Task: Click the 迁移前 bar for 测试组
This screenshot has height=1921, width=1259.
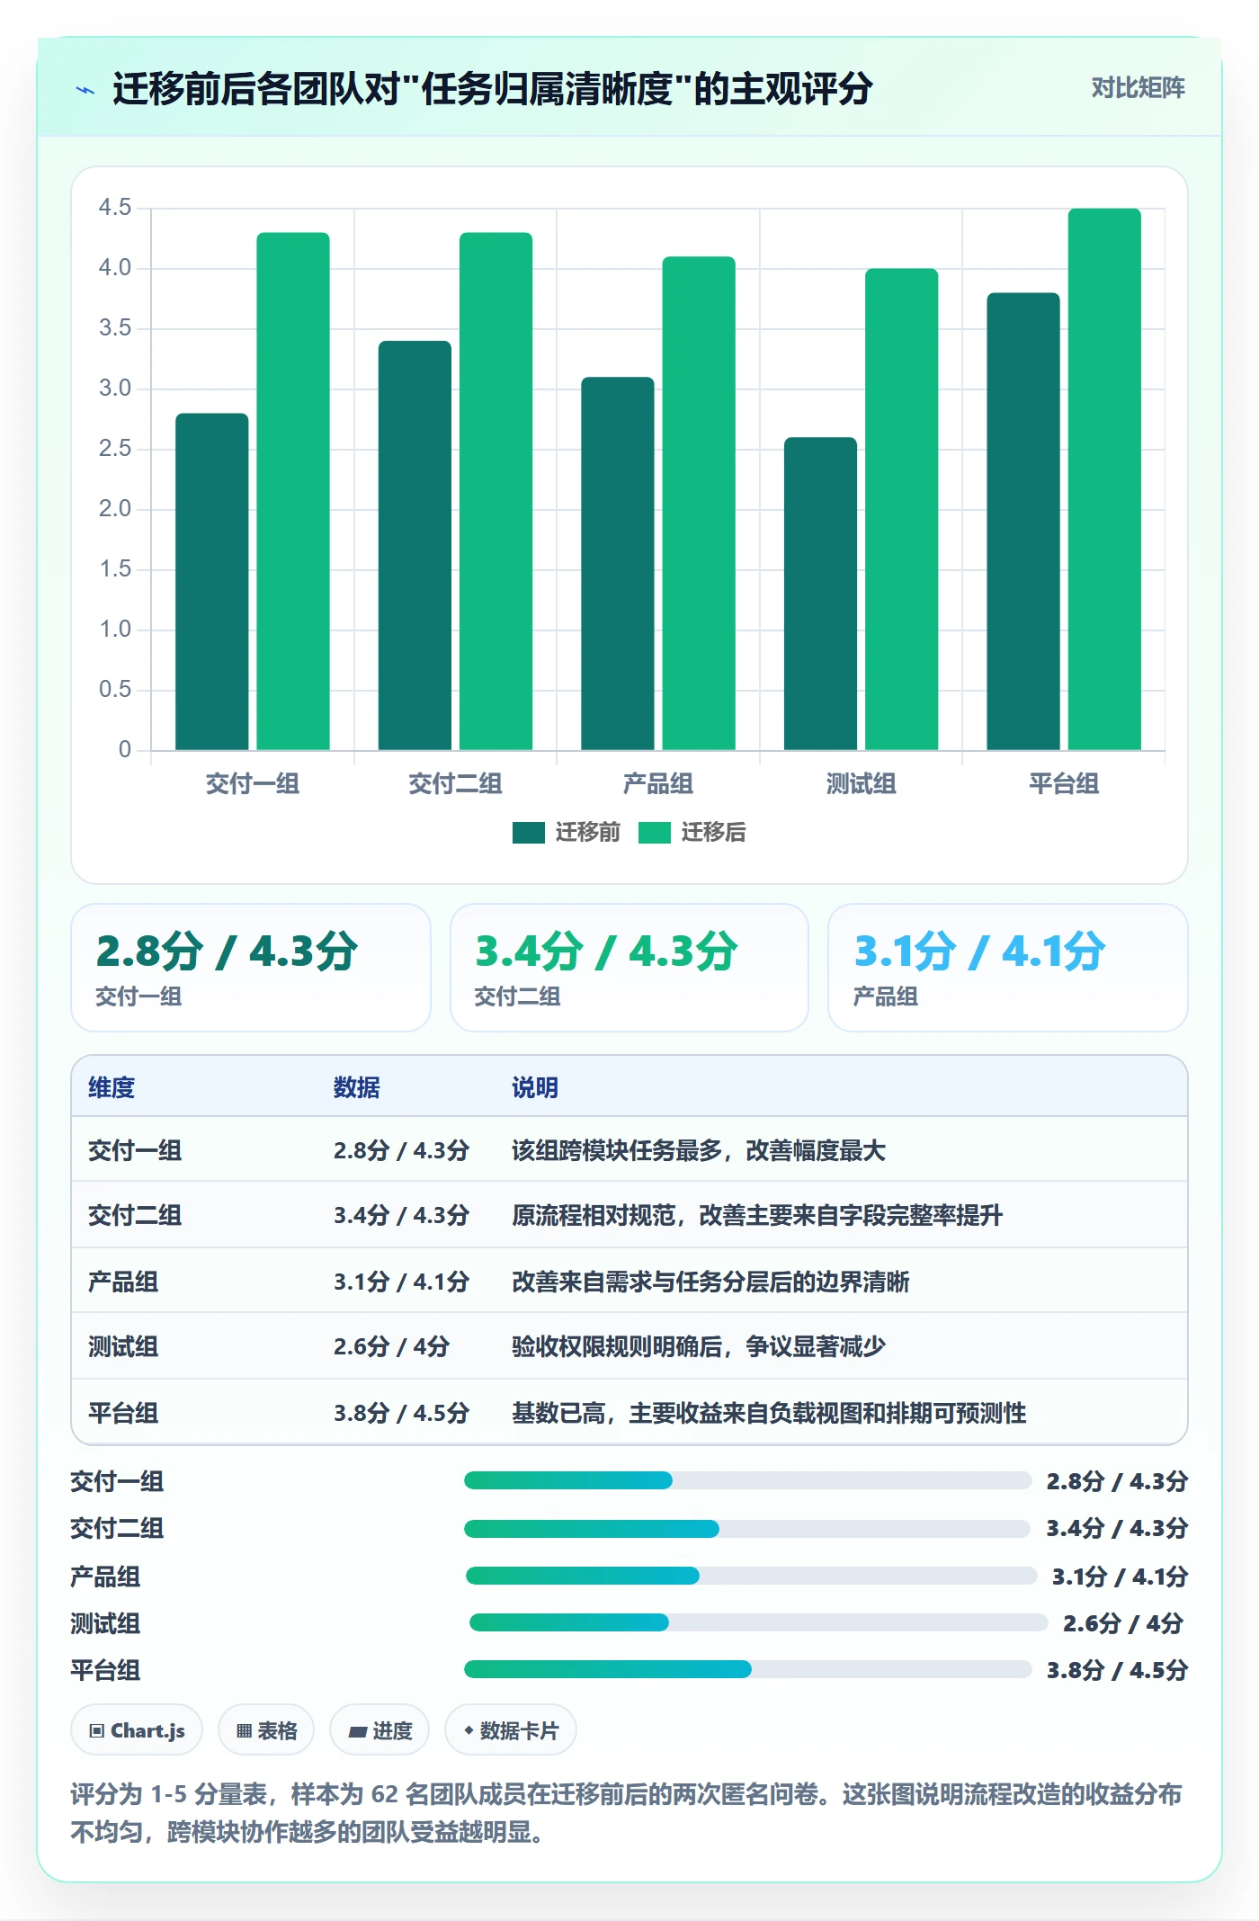Action: pos(820,594)
